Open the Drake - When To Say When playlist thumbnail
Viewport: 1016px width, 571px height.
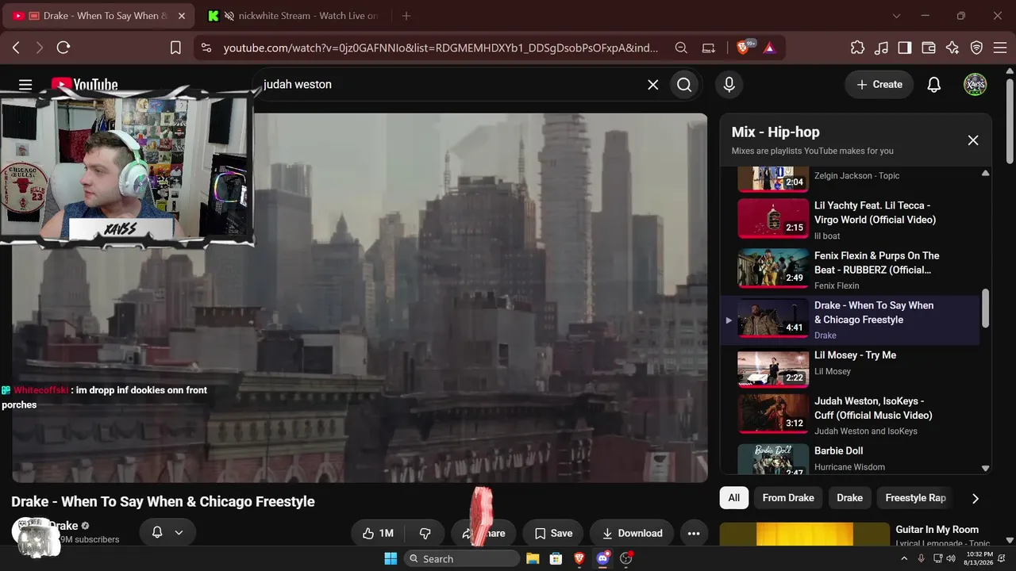tap(773, 320)
